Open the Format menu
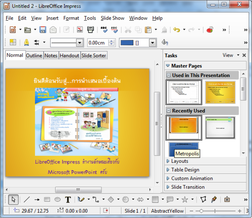Image resolution: width=252 pixels, height=218 pixels. (x=71, y=18)
